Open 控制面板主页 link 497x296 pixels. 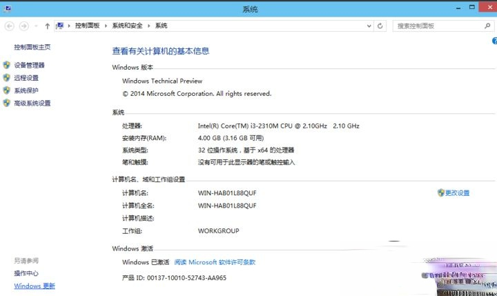(x=32, y=47)
